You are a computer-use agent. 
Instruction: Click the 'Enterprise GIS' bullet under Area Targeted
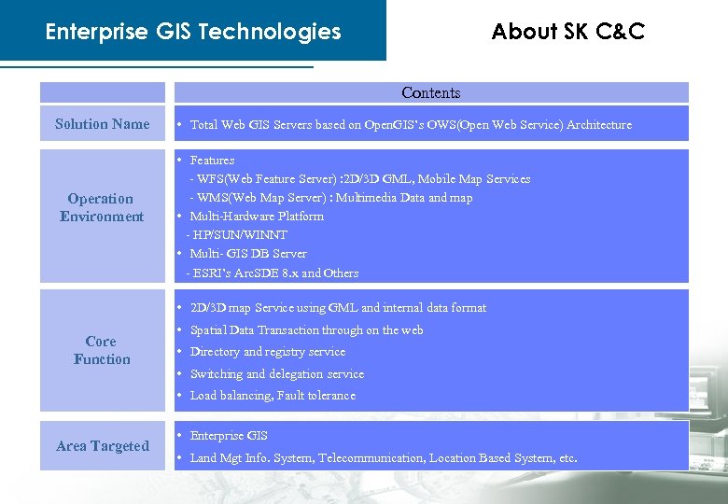point(229,435)
